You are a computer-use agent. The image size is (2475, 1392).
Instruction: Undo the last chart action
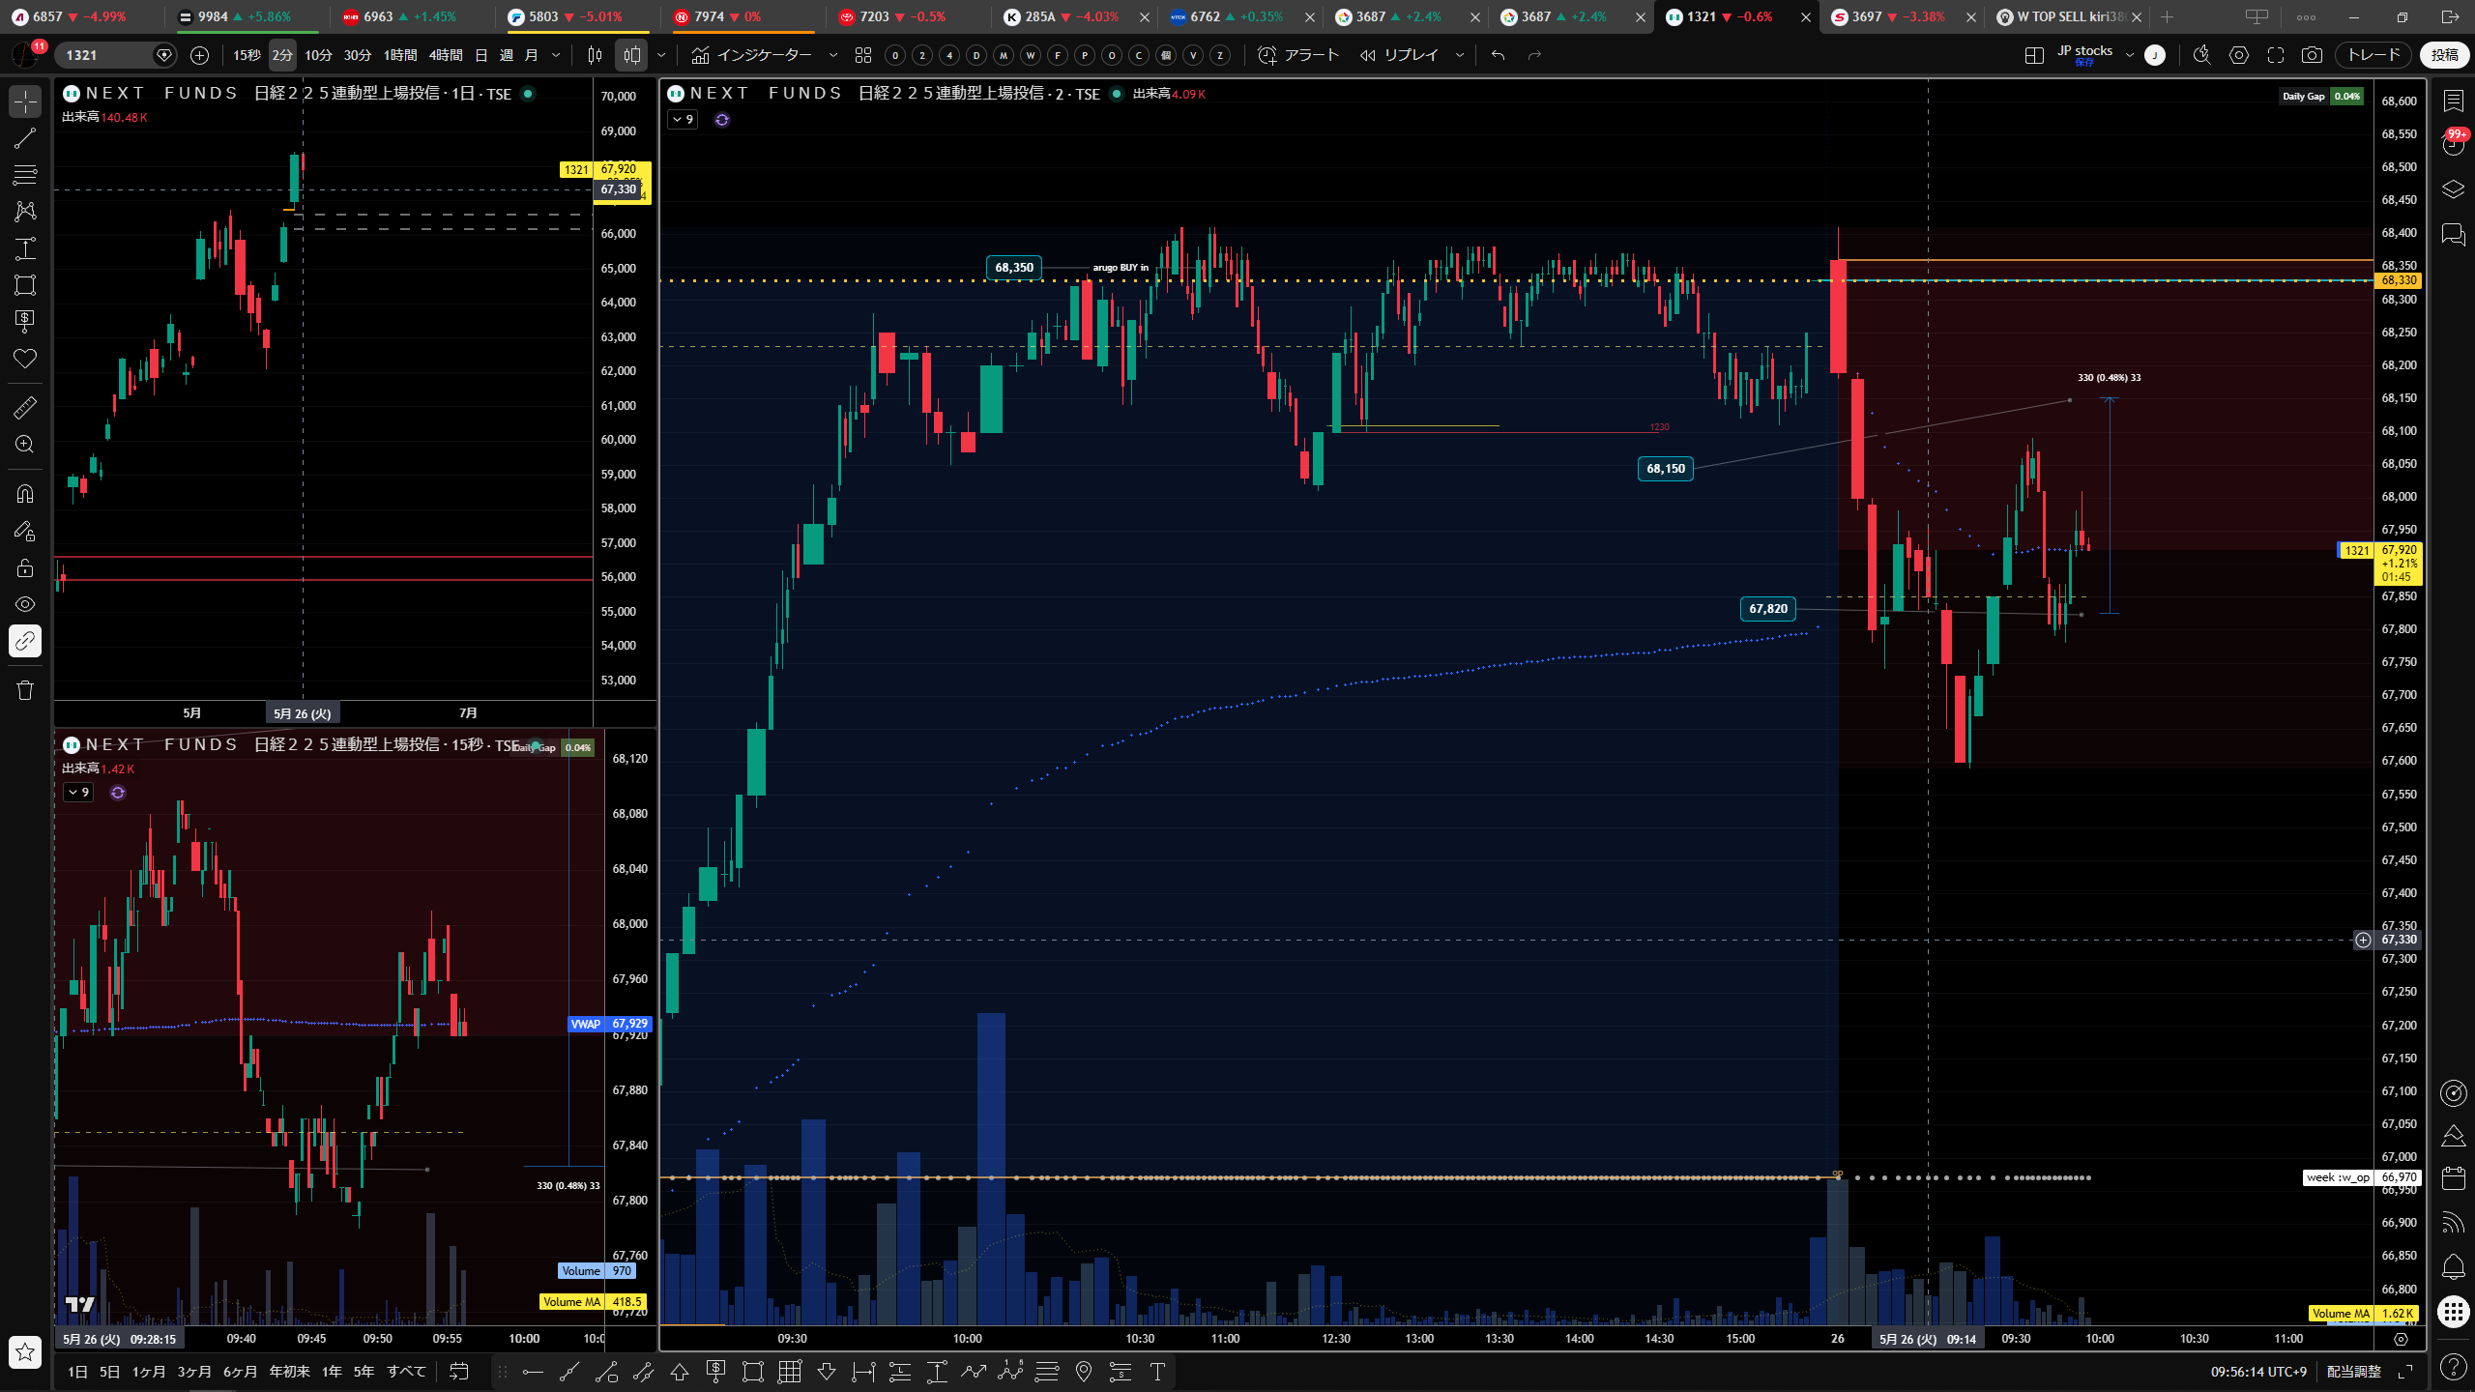[x=1499, y=55]
